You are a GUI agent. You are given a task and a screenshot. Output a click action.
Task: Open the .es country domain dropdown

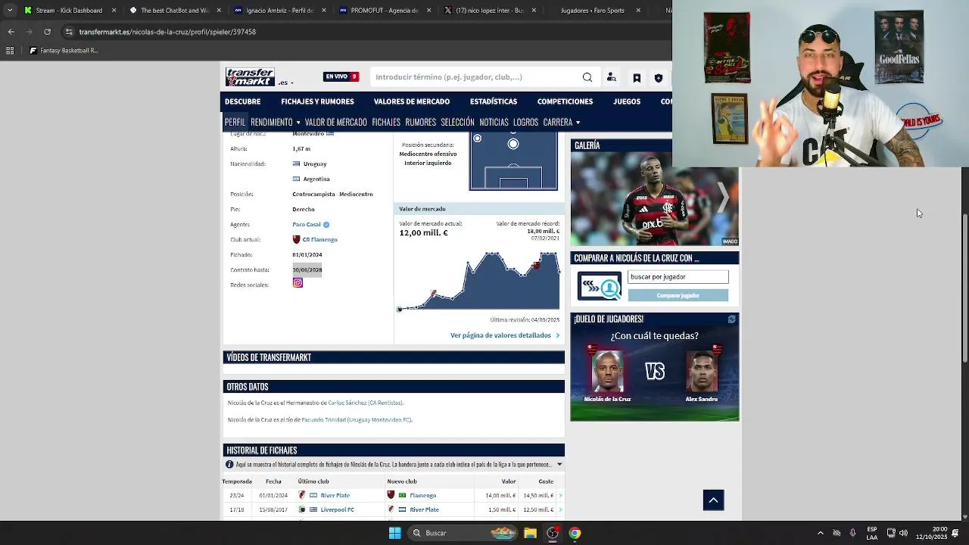[285, 83]
